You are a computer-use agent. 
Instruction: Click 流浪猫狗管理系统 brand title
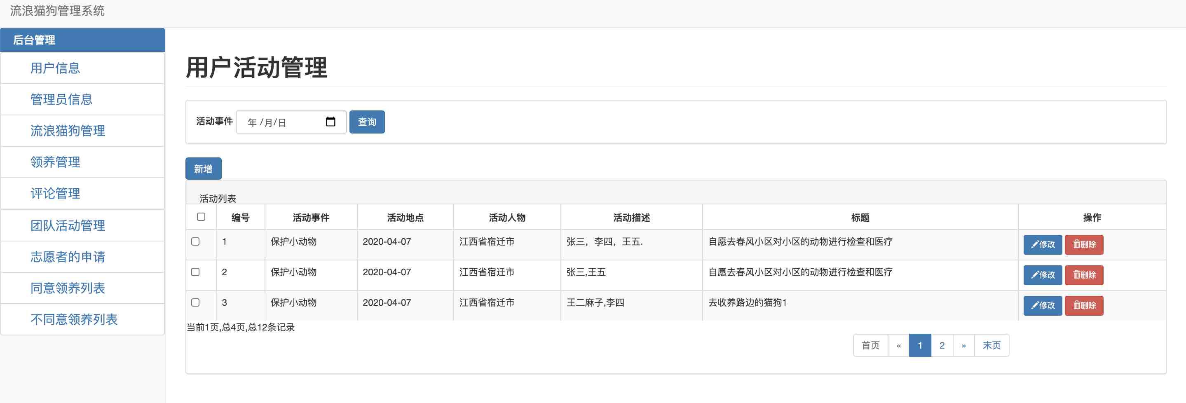tap(58, 11)
